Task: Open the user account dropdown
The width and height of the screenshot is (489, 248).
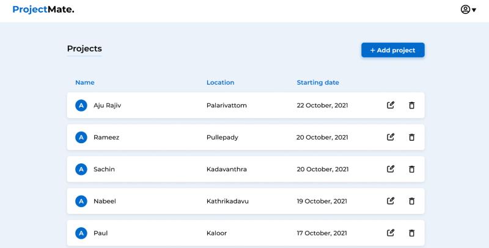Action: coord(468,10)
